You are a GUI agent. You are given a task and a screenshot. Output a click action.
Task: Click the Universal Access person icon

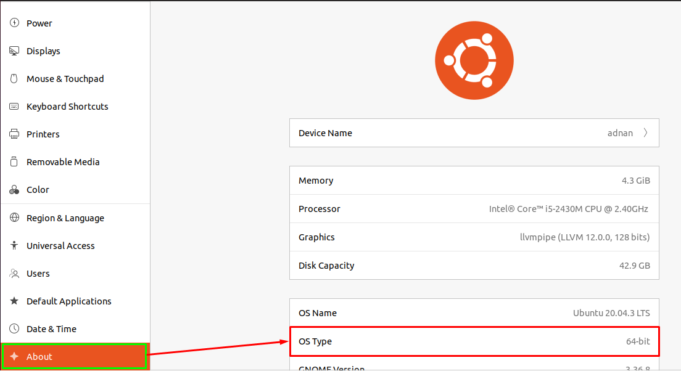[x=14, y=245]
